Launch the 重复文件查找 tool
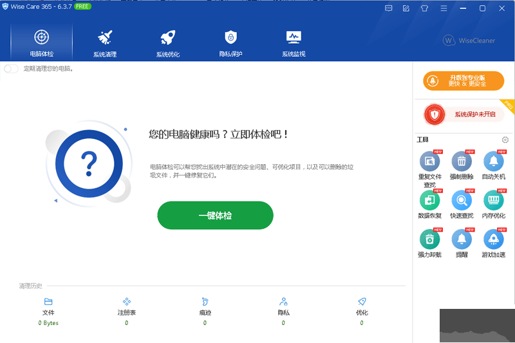Viewport: 515px width, 343px height. pyautogui.click(x=429, y=169)
